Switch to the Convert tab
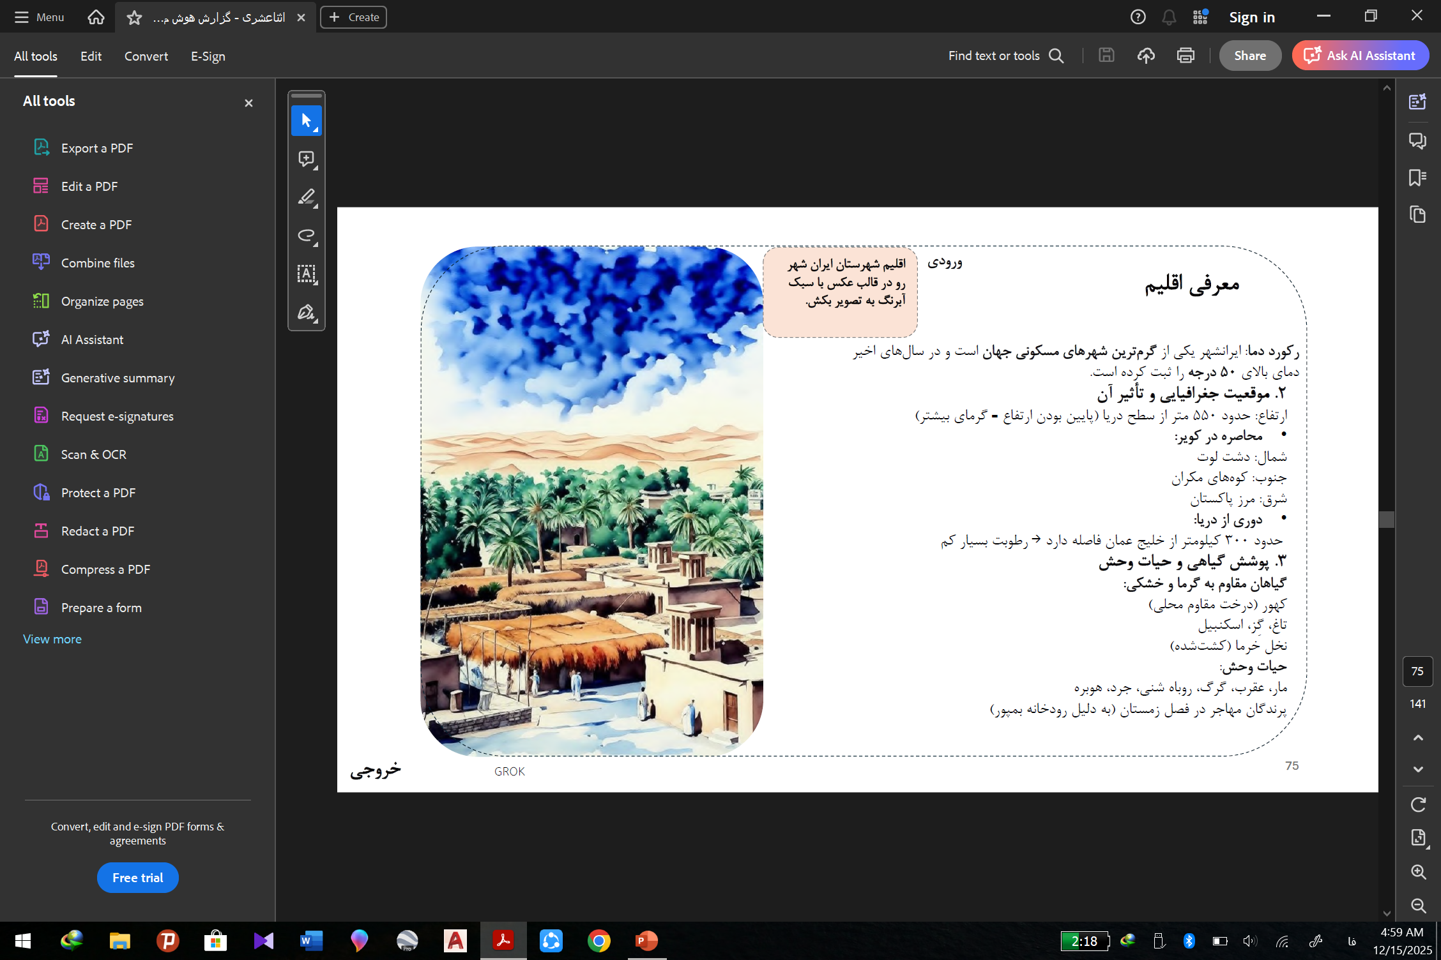Image resolution: width=1441 pixels, height=960 pixels. 146,56
